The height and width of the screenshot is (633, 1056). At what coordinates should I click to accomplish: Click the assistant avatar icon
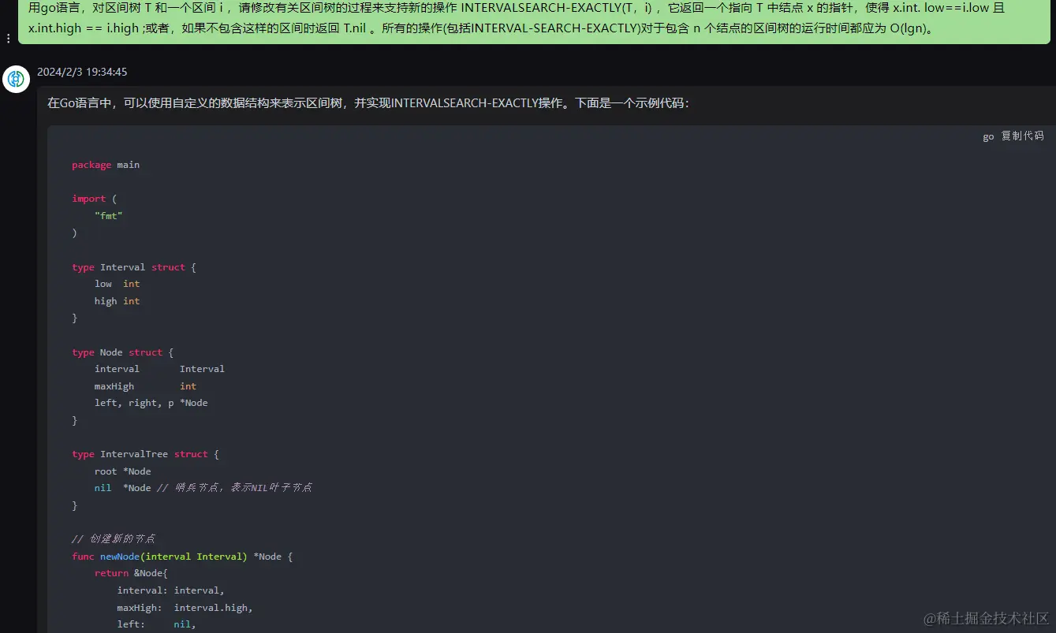pyautogui.click(x=16, y=79)
